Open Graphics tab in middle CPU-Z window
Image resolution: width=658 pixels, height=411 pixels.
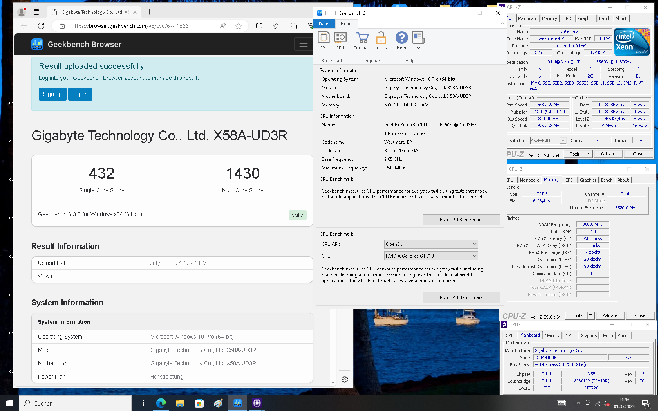pyautogui.click(x=588, y=180)
